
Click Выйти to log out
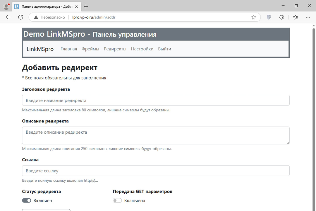[x=164, y=49]
